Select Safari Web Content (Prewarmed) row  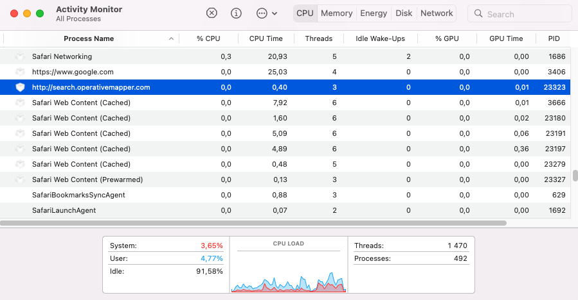[285, 179]
